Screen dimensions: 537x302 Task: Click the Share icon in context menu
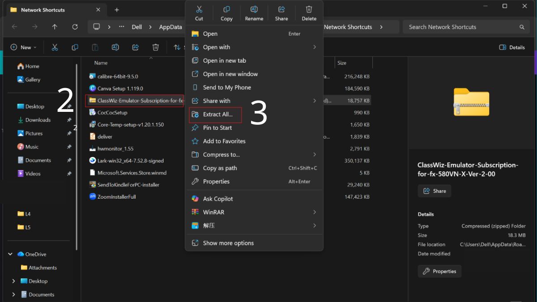click(x=281, y=9)
